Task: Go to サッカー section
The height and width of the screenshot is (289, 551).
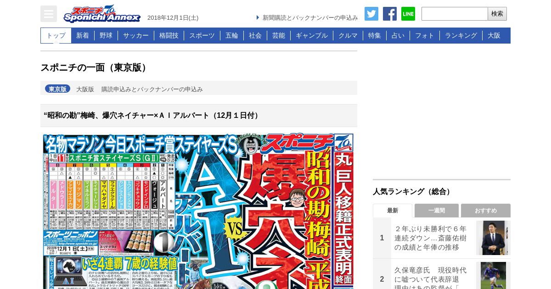Action: [x=136, y=35]
